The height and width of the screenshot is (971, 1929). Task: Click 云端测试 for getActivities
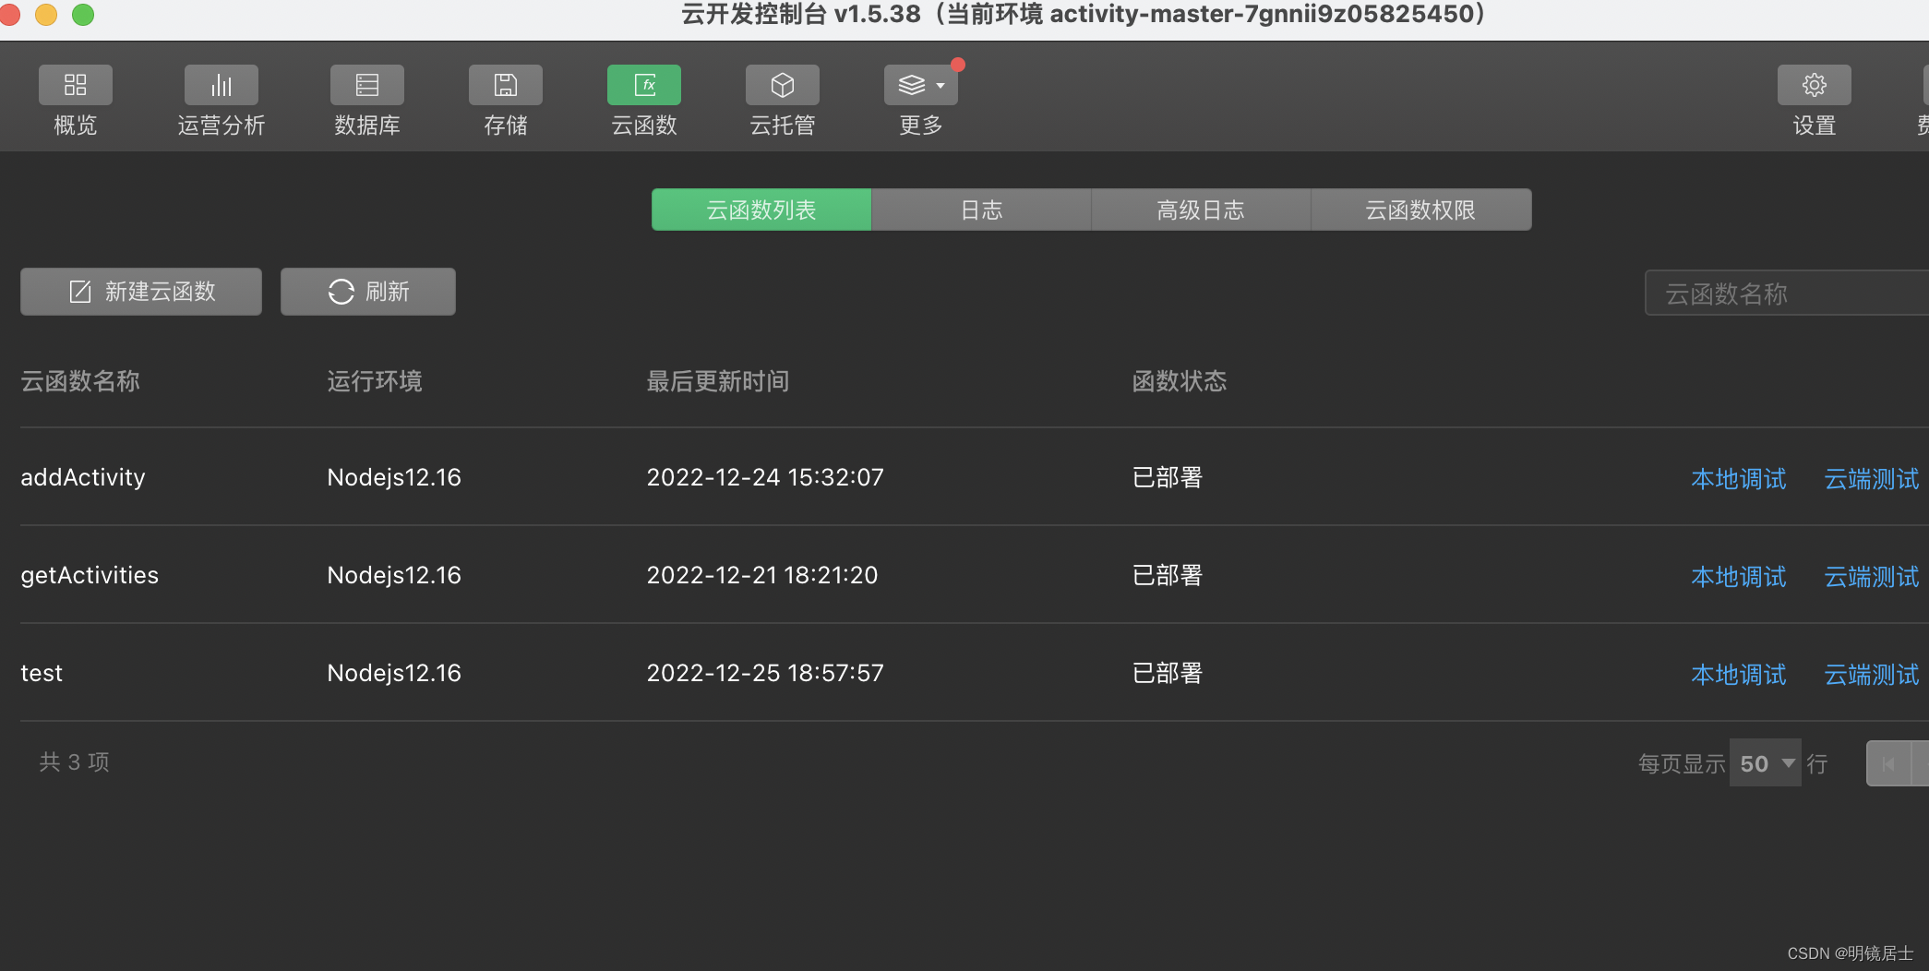[1872, 577]
